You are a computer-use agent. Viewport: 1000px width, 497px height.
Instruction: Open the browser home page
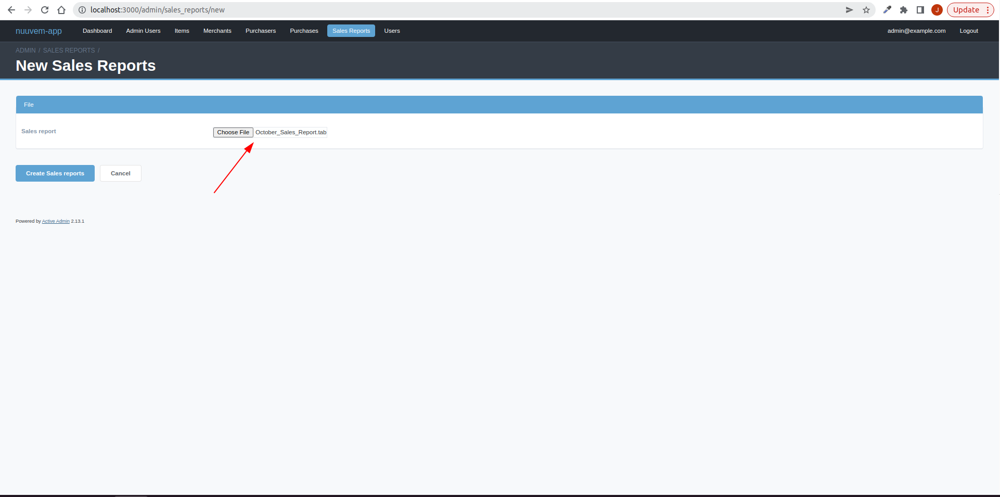click(61, 10)
